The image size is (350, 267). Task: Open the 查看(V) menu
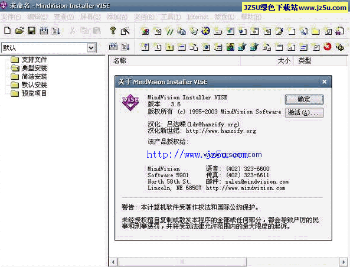pos(64,17)
